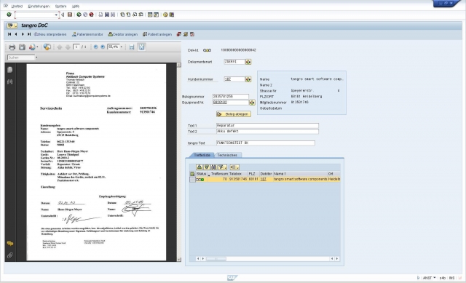Open the attachments paperclip panel
Viewport: 466px width, 283px height.
click(x=9, y=255)
